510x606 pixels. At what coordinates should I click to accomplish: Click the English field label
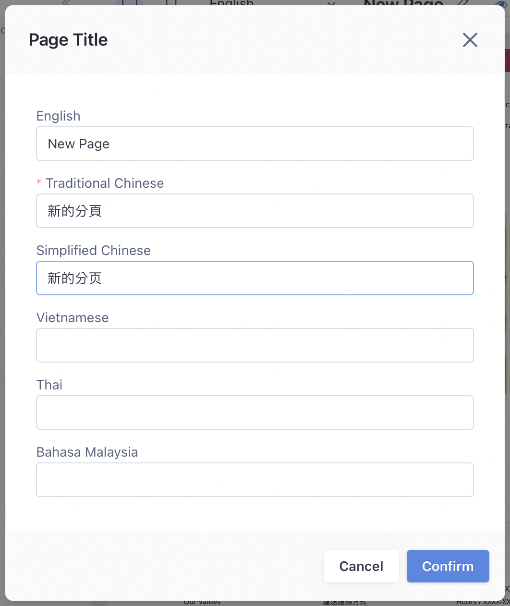click(59, 116)
